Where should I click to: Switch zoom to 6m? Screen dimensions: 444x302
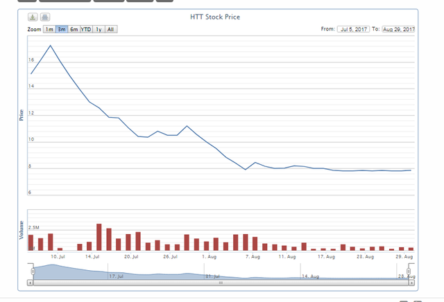[74, 30]
